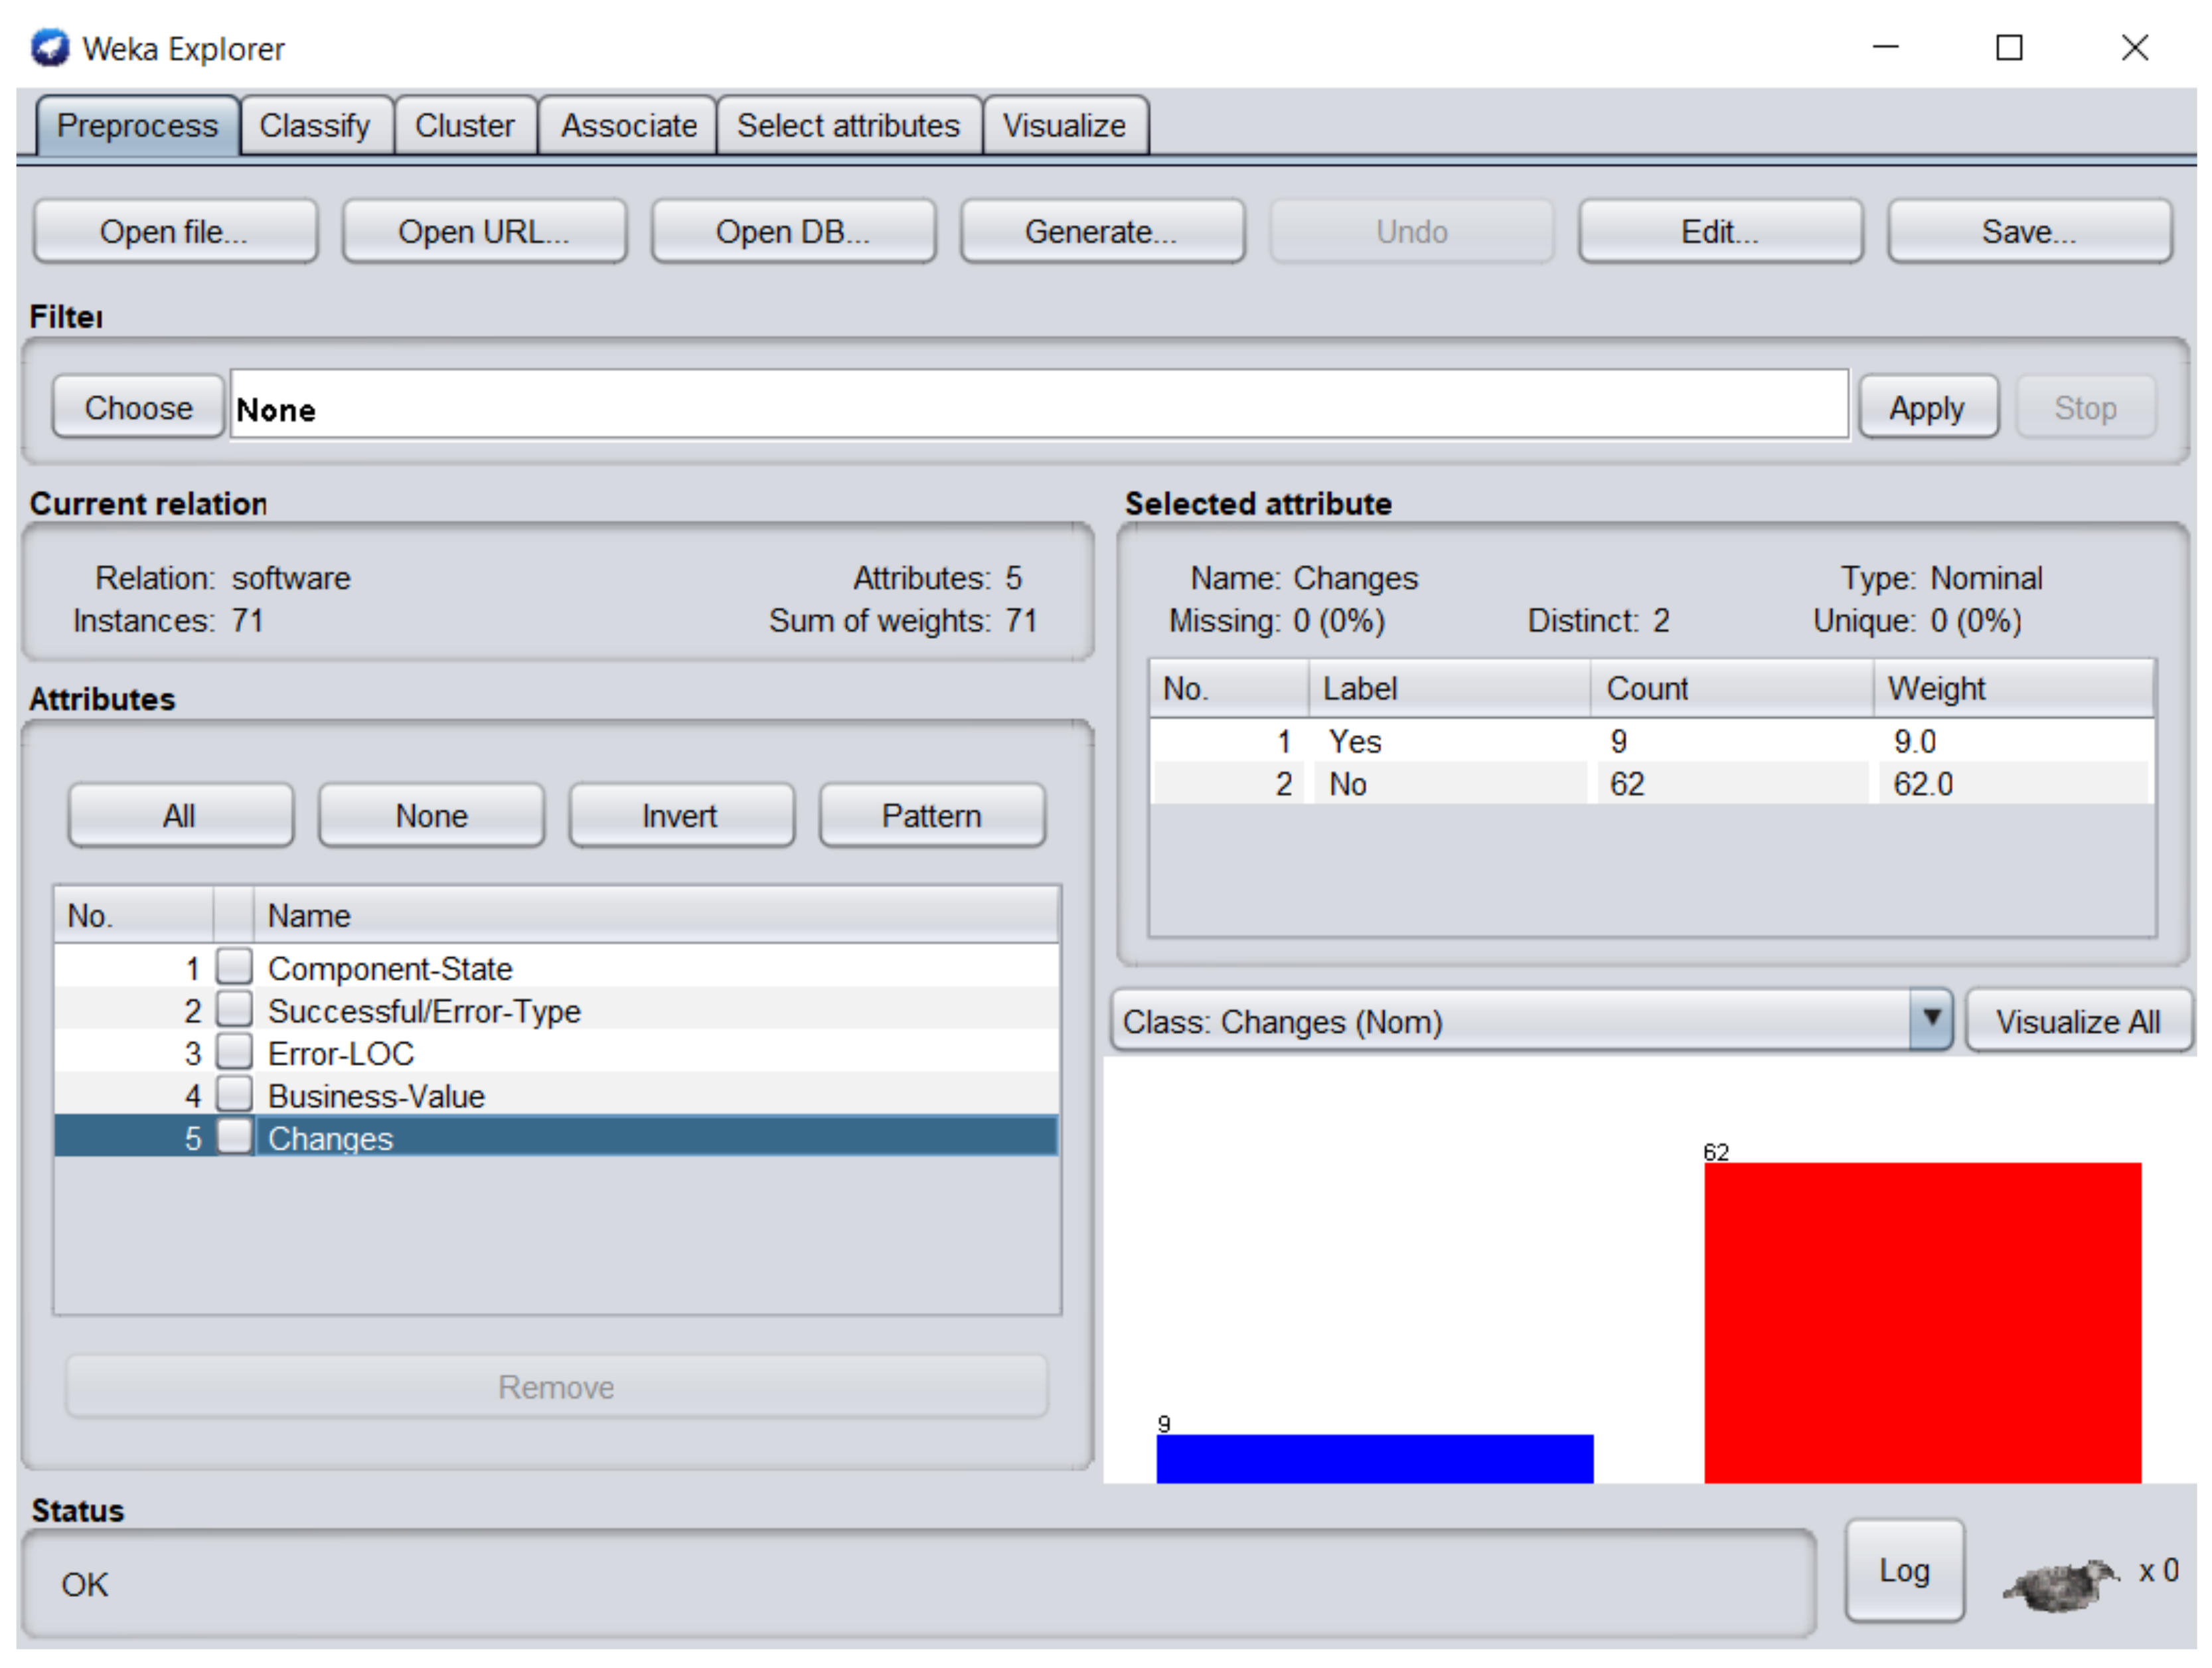Switch to the Classify tab

[x=315, y=126]
